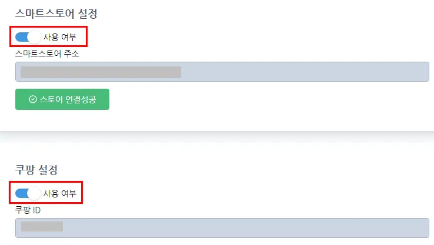Viewport: 434px width, 245px height.
Task: Click the 사용 여부 label under 쿠팡 설정
Action: click(59, 193)
